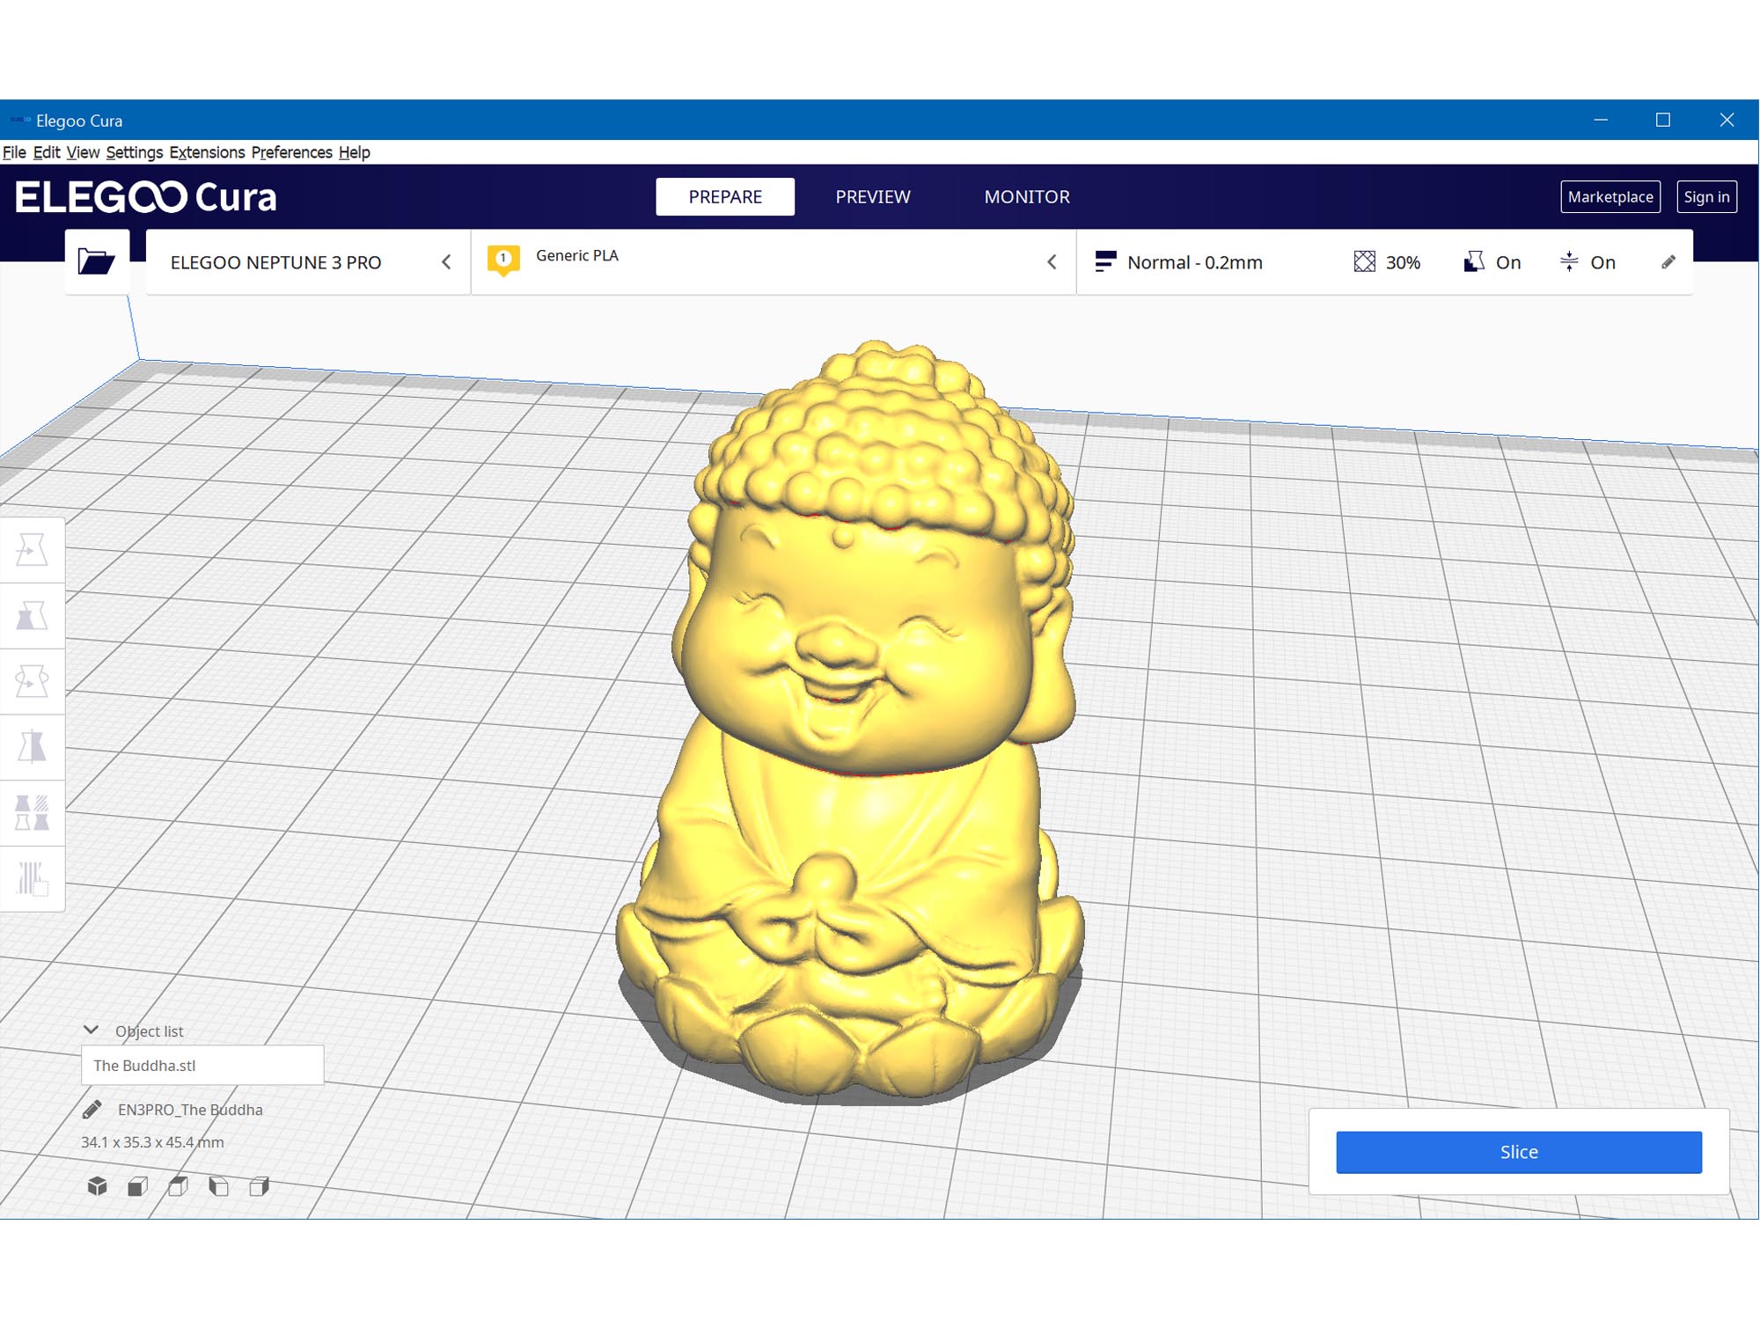Collapse the Object list
The image size is (1760, 1320).
[x=92, y=1030]
